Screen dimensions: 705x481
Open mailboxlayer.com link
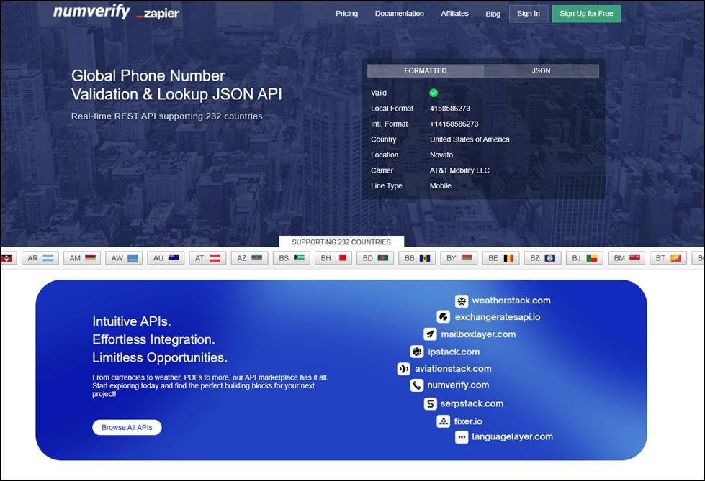(x=478, y=334)
